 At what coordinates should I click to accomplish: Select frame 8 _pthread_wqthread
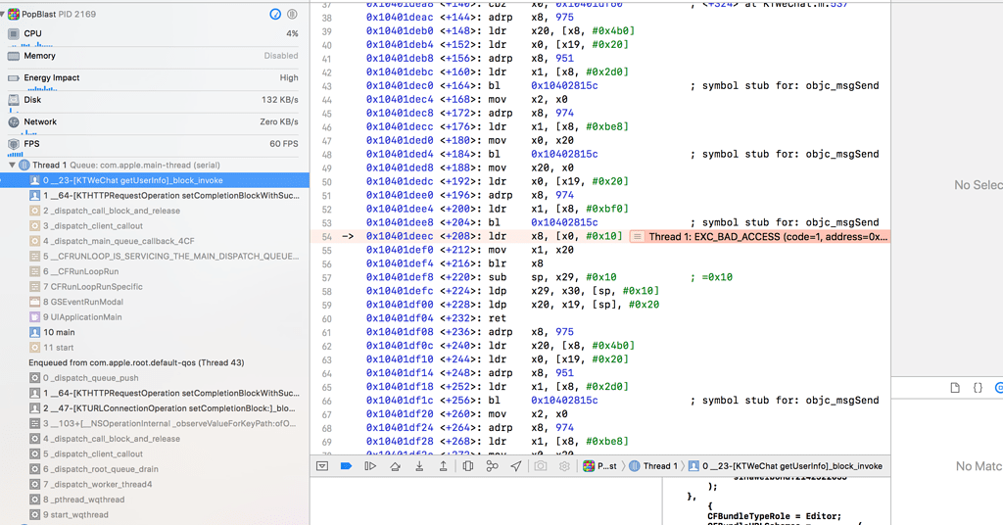154,500
